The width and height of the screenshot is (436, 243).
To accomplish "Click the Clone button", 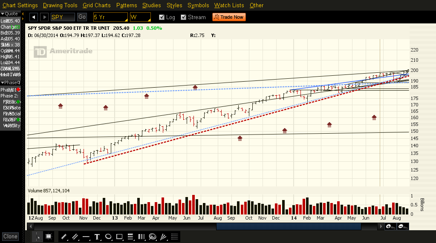I will coord(10,236).
